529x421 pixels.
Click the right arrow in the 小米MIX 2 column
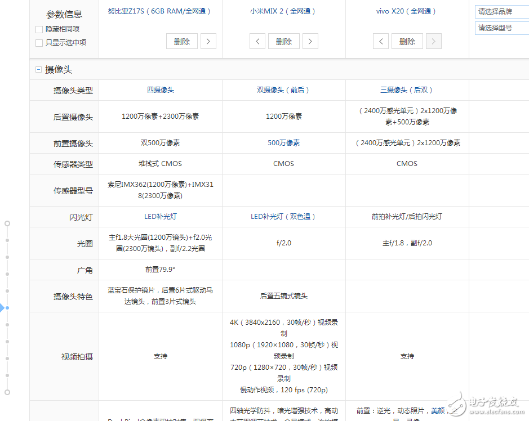(x=310, y=41)
